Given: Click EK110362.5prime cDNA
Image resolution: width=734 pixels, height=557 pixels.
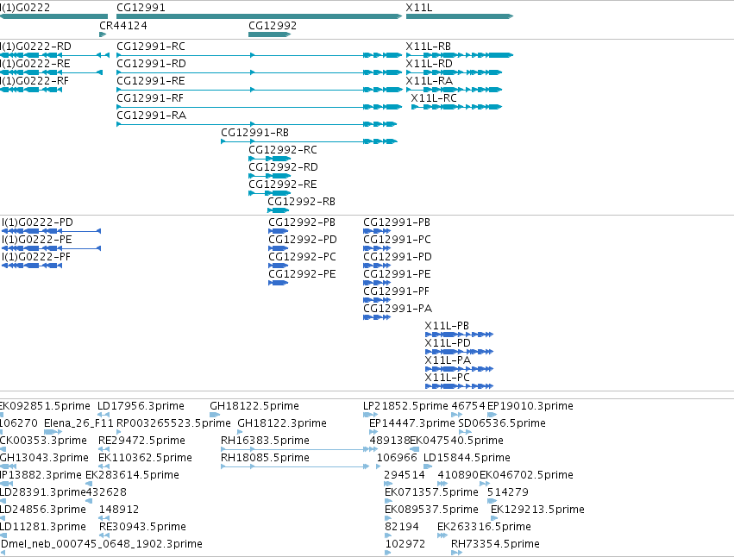Looking at the screenshot, I should point(104,466).
